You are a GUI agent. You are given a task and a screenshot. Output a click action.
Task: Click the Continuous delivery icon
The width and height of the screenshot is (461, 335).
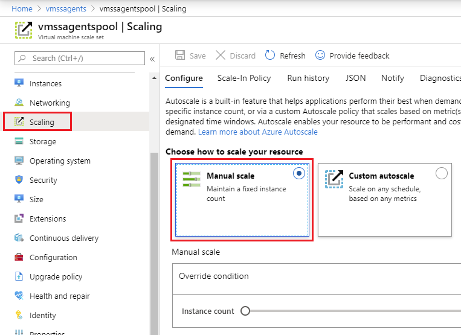[x=19, y=238]
